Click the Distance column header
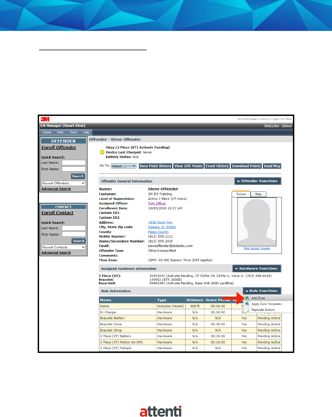The width and height of the screenshot is (332, 417). click(195, 300)
